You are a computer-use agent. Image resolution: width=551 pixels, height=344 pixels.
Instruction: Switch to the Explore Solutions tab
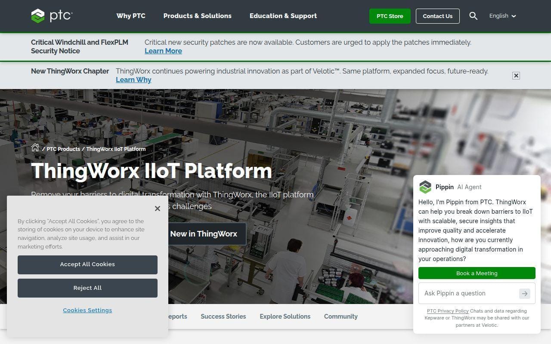pyautogui.click(x=285, y=316)
